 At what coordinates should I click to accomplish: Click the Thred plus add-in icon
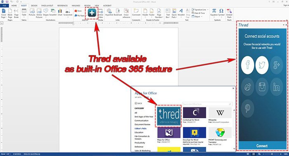coord(92,13)
